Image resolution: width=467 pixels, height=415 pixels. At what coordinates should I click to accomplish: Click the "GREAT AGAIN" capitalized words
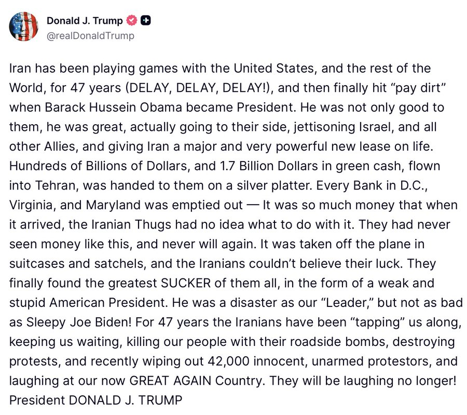(x=170, y=381)
